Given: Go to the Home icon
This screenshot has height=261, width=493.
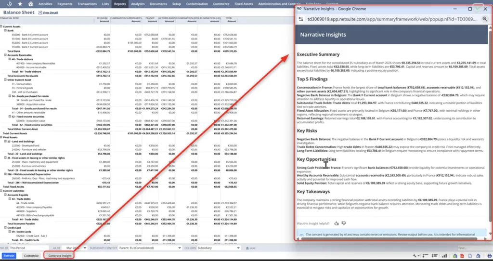Looking at the screenshot, I should (30, 4).
